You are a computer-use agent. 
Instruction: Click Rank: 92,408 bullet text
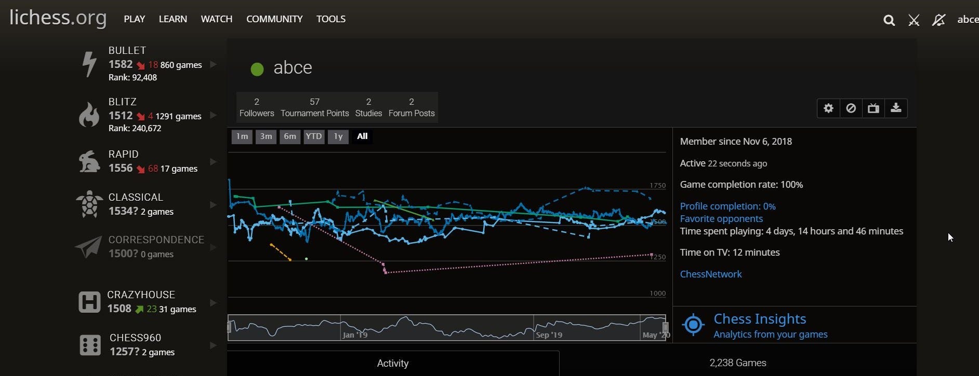133,78
